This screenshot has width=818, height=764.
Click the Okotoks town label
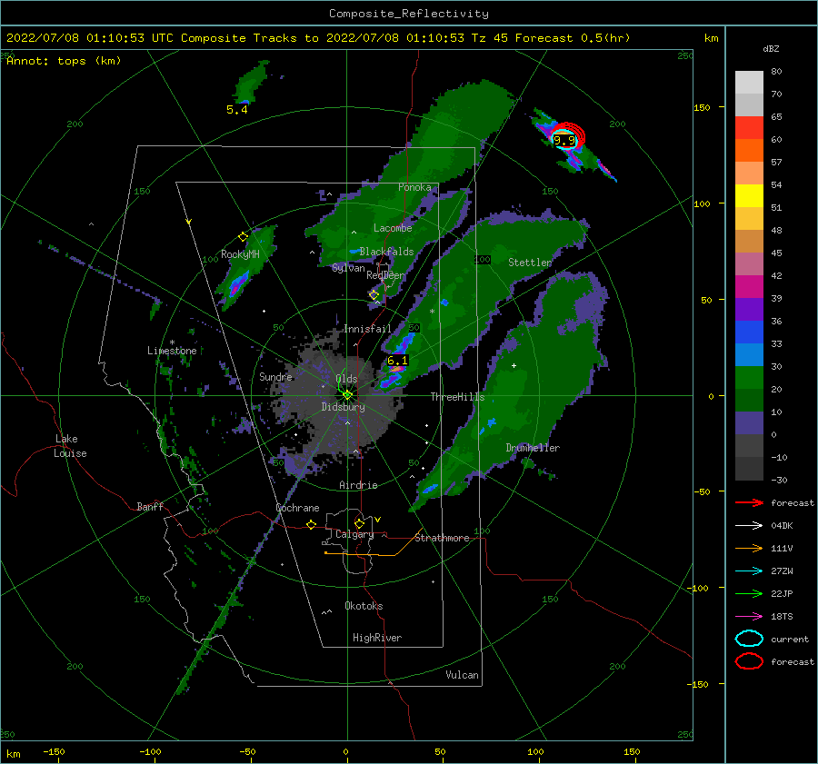364,606
